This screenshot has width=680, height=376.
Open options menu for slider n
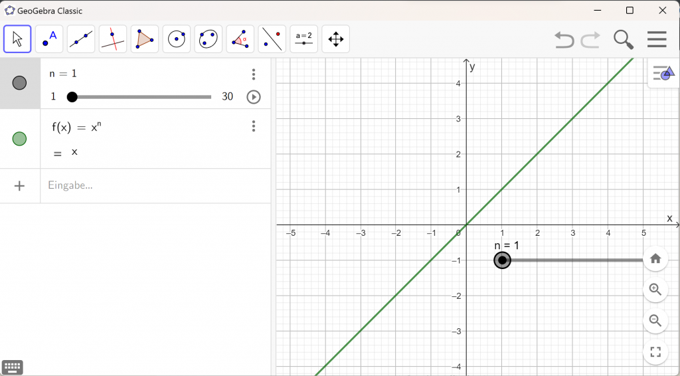(254, 74)
